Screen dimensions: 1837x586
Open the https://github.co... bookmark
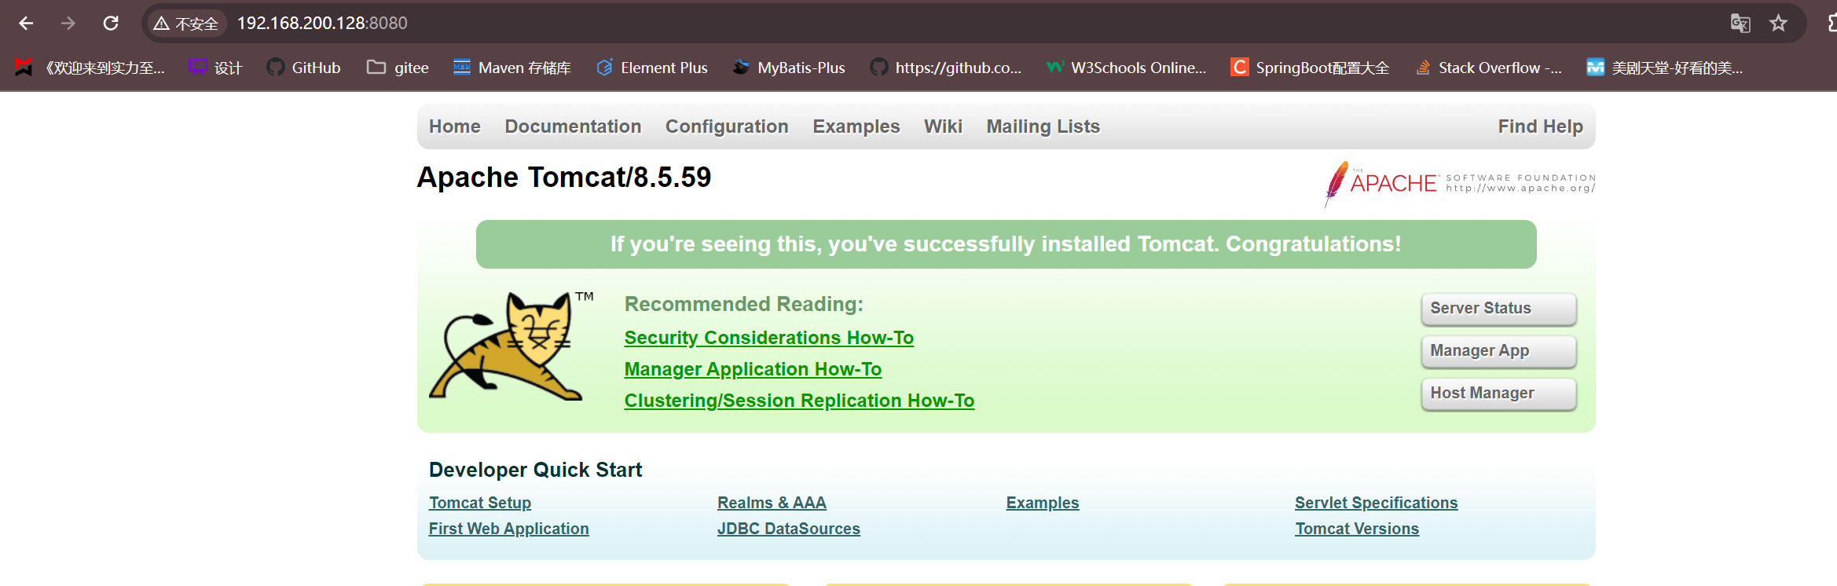945,68
